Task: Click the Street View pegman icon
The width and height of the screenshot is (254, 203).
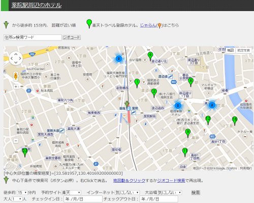Action: point(16,76)
